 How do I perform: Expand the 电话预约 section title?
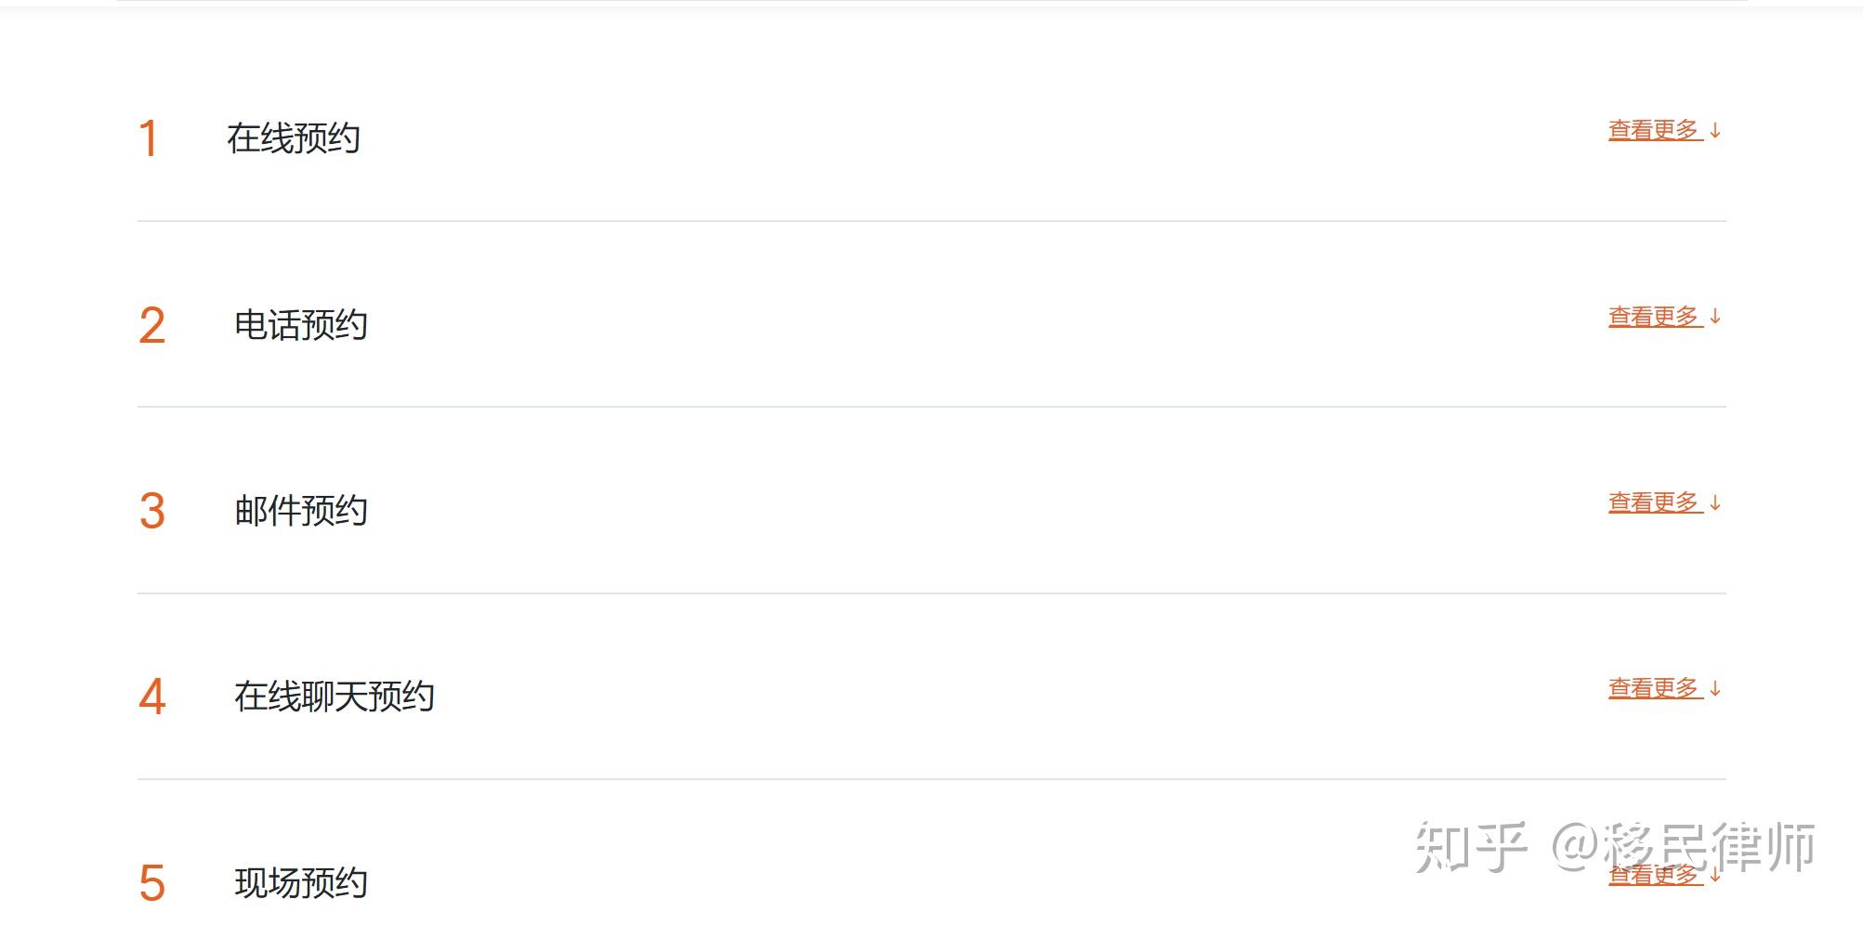pos(301,325)
